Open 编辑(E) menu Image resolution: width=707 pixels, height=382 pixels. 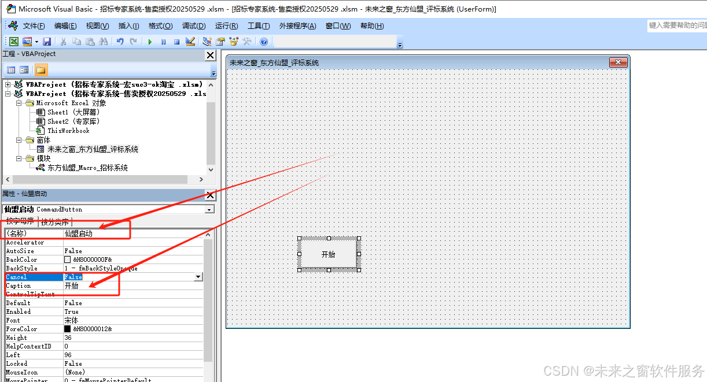(65, 26)
